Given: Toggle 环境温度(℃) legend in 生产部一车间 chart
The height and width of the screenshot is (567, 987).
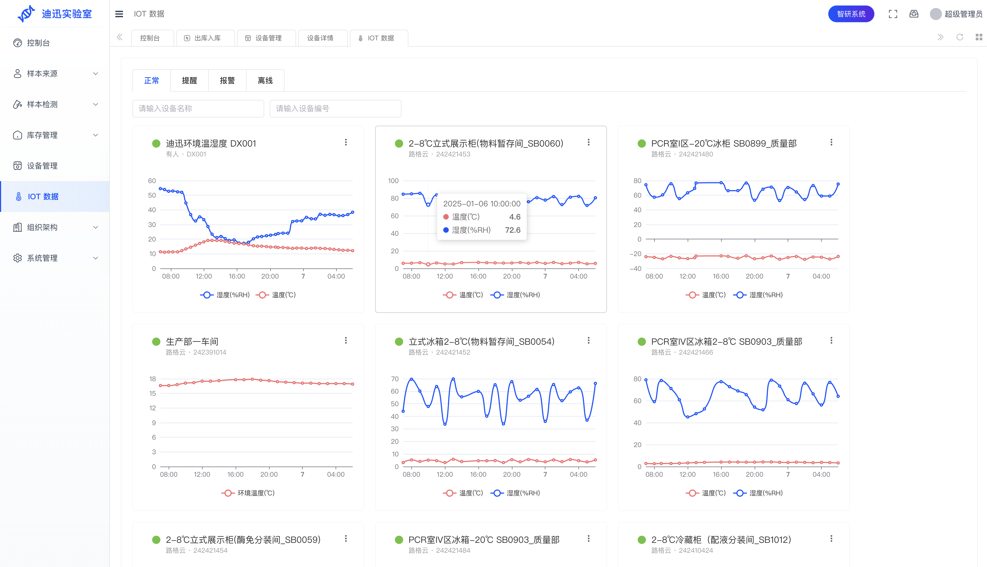Looking at the screenshot, I should (x=248, y=493).
